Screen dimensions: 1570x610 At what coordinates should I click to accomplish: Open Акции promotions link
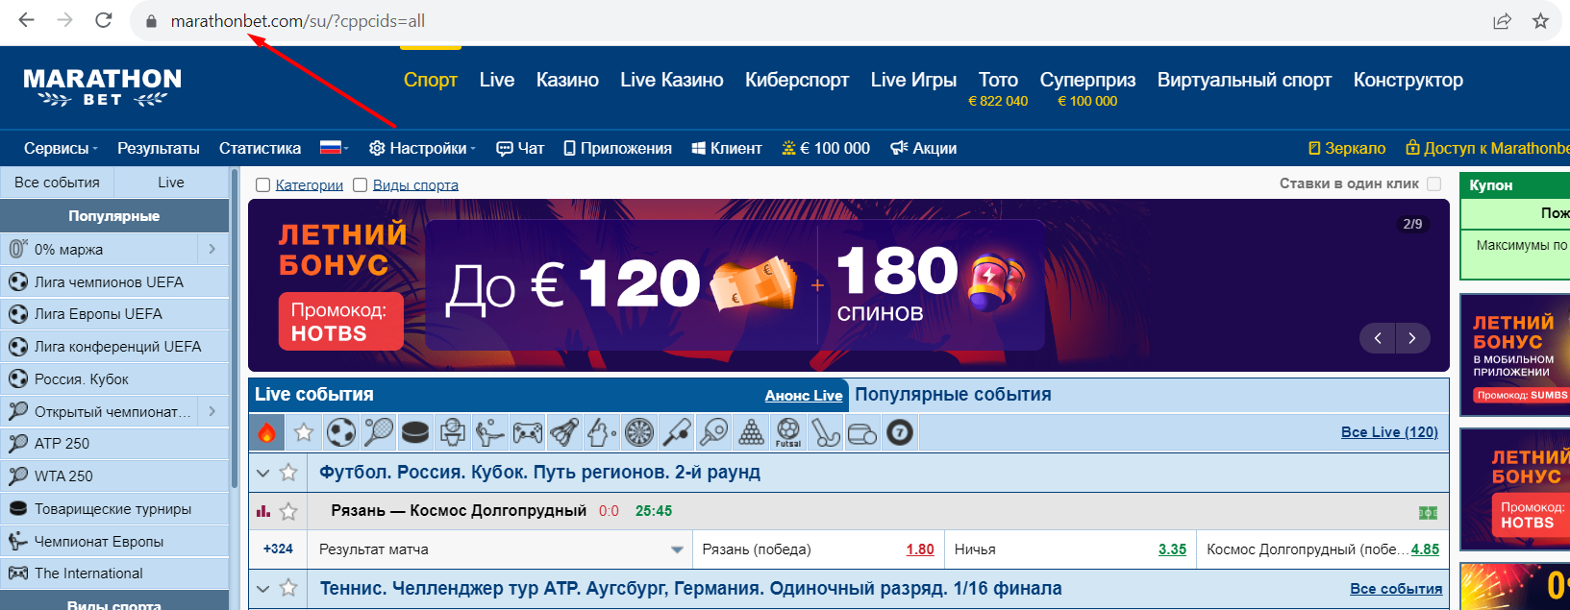pyautogui.click(x=923, y=148)
